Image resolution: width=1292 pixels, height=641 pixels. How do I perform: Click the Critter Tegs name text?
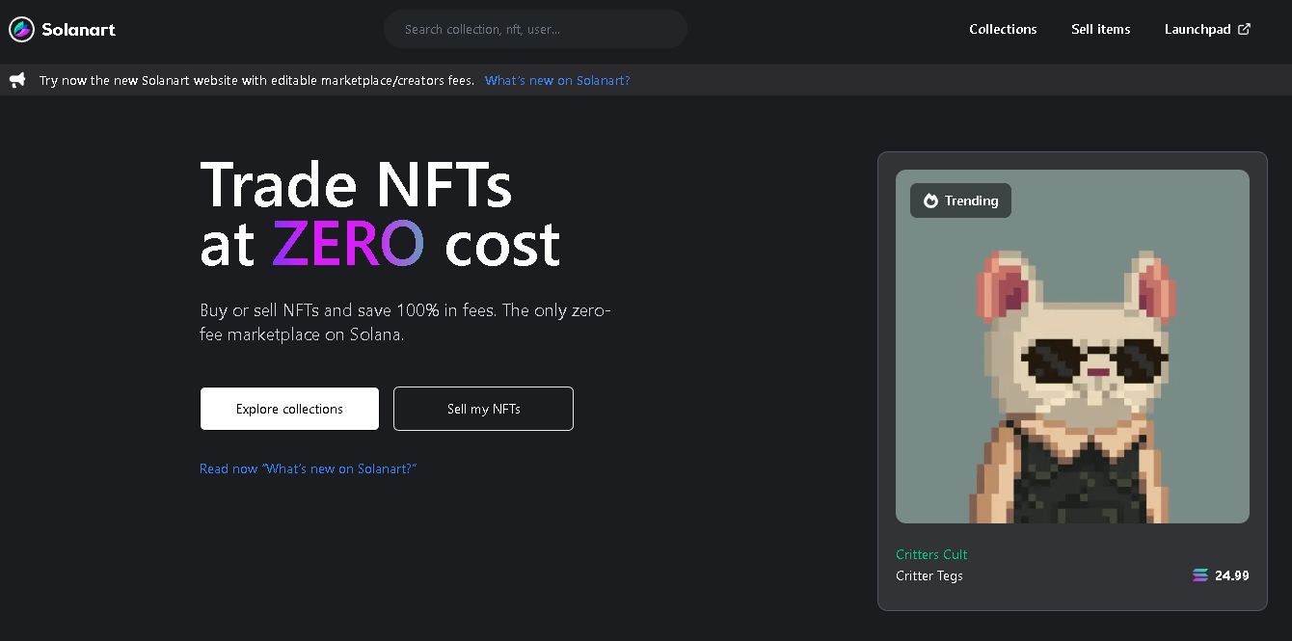tap(929, 575)
